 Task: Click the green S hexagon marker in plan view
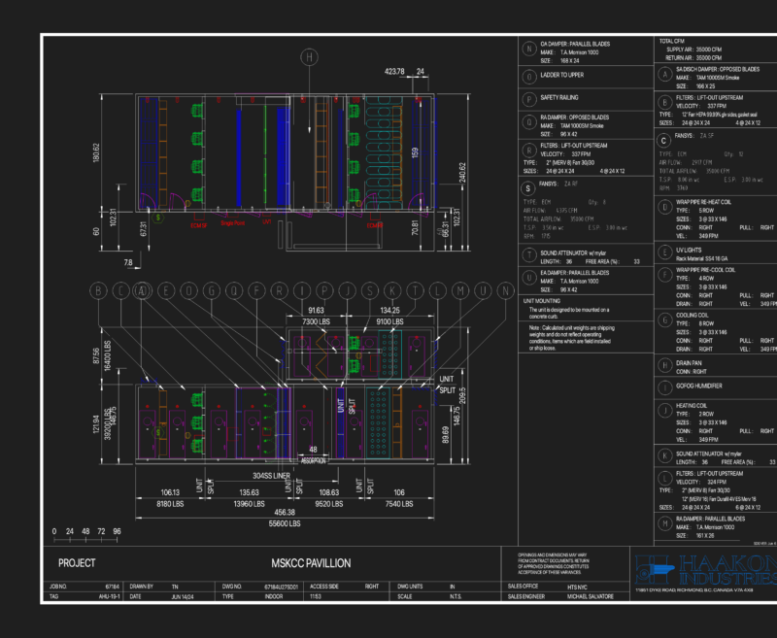157,217
